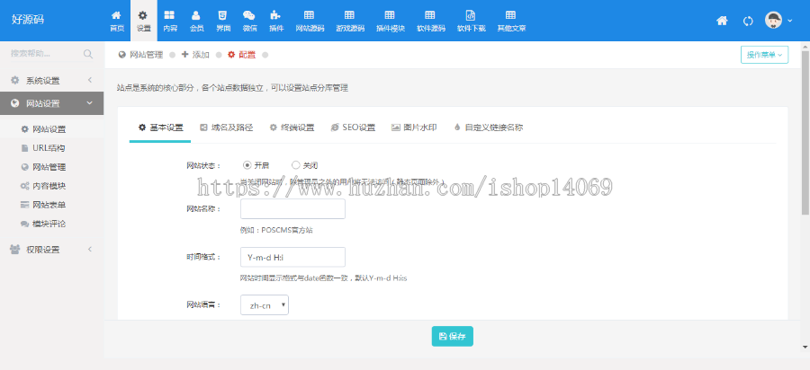Image resolution: width=810 pixels, height=370 pixels.
Task: Switch to the 自定义链接名称 tab
Action: (488, 128)
